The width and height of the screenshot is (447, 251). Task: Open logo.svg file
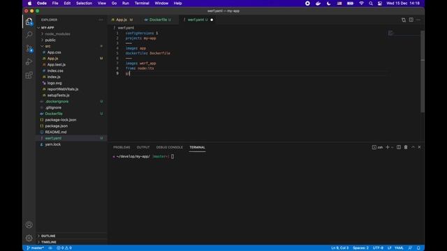pos(54,83)
